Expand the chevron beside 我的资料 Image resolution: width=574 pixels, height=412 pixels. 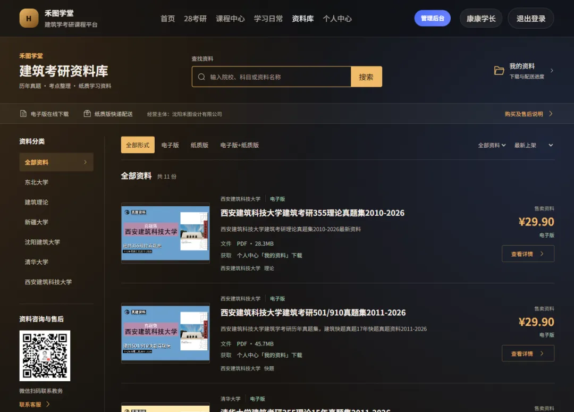pos(552,71)
